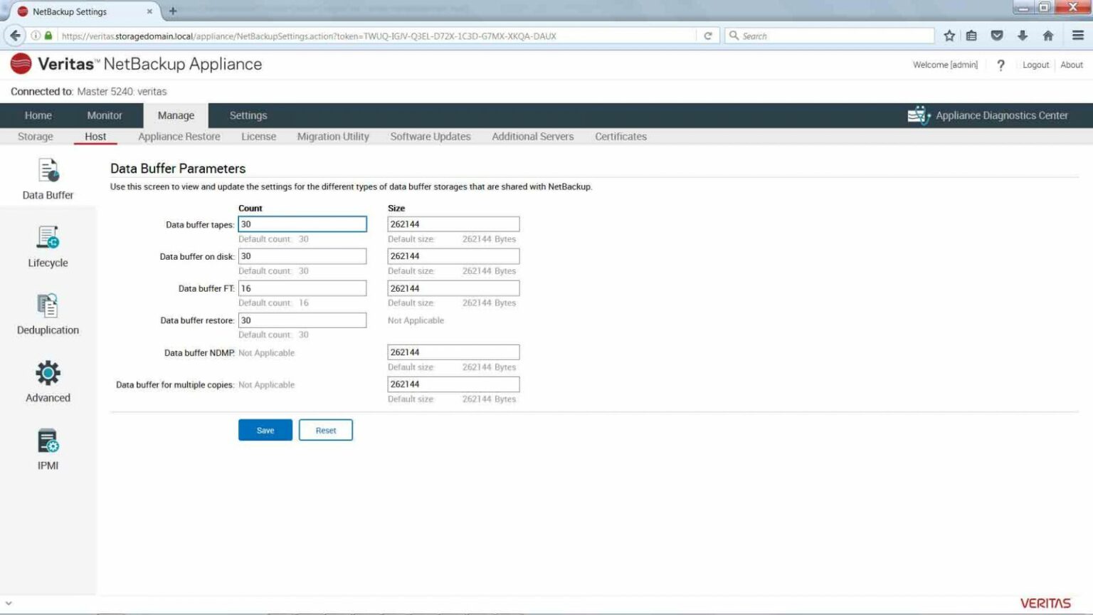The width and height of the screenshot is (1093, 615).
Task: Open the downloads arrow icon
Action: (x=1023, y=36)
